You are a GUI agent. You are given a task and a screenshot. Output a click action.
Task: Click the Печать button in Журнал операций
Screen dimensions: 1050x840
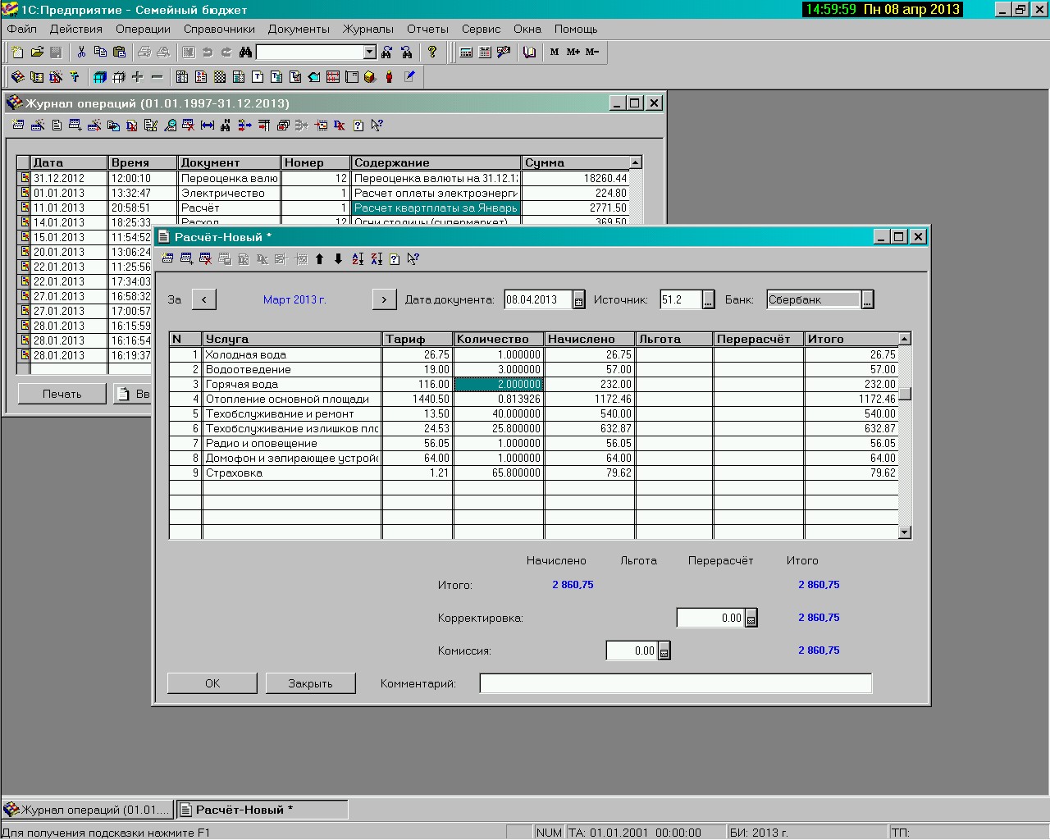pos(62,394)
